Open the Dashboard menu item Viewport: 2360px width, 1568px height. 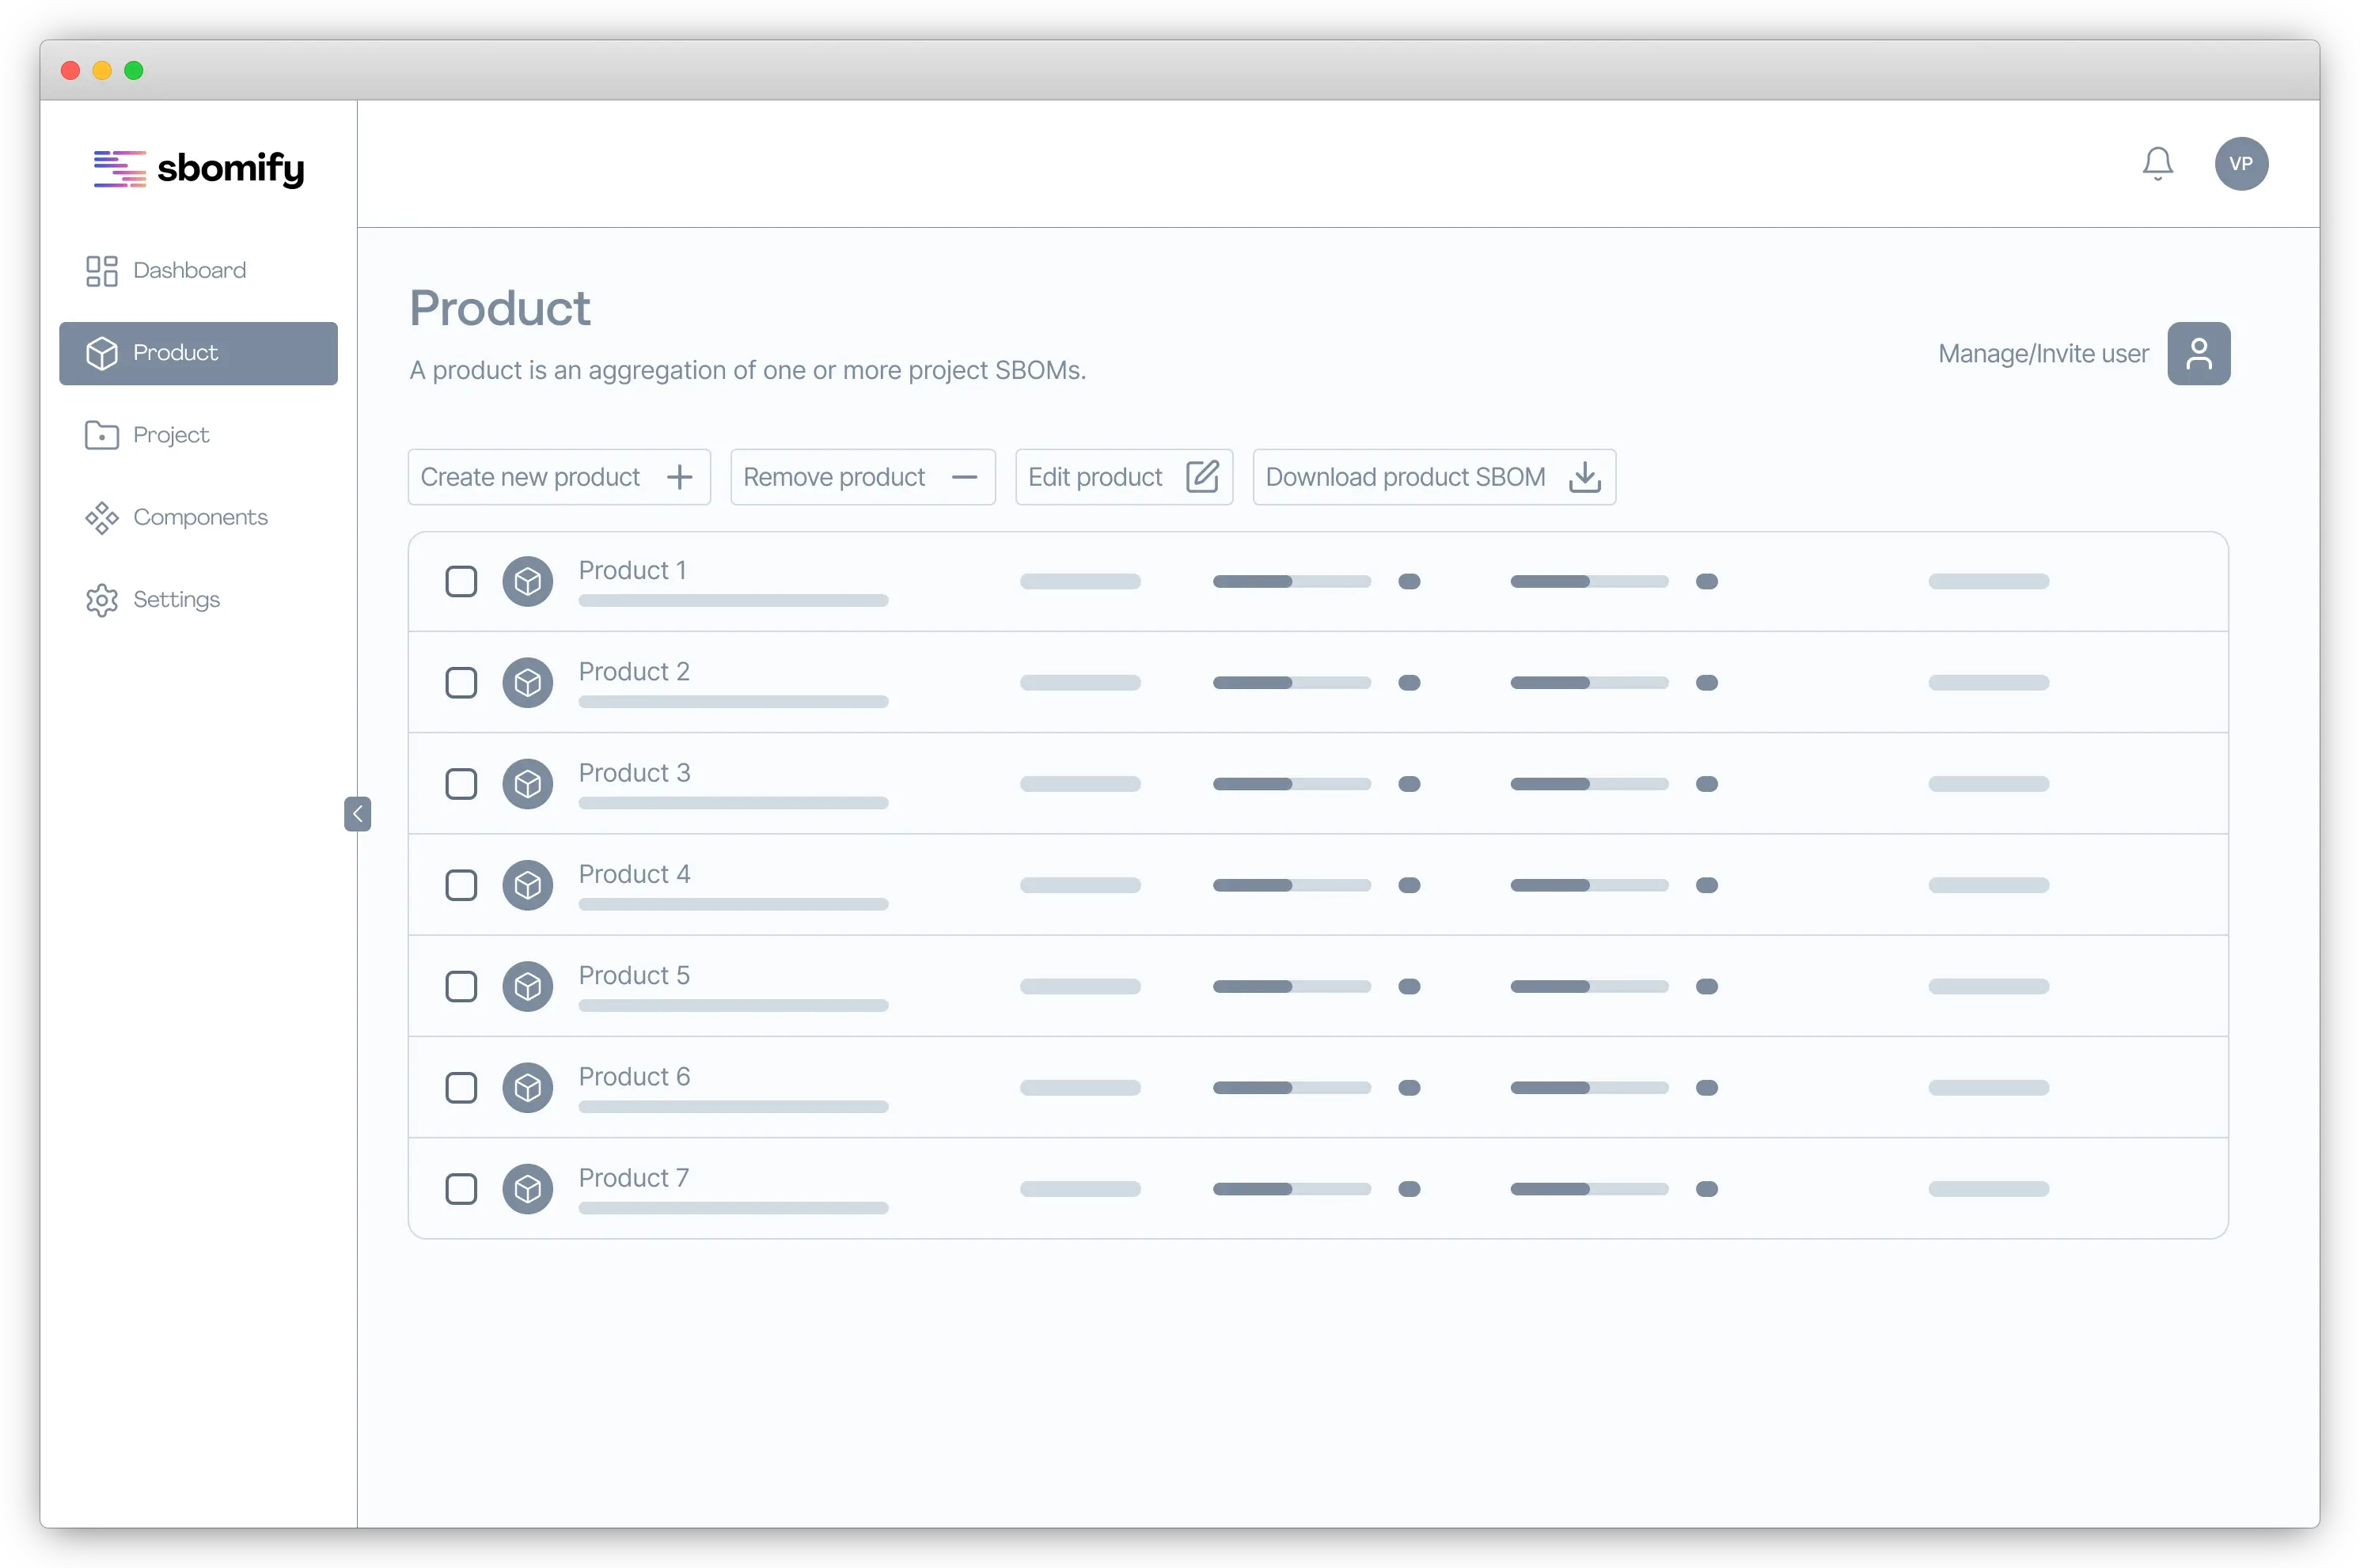[x=189, y=270]
